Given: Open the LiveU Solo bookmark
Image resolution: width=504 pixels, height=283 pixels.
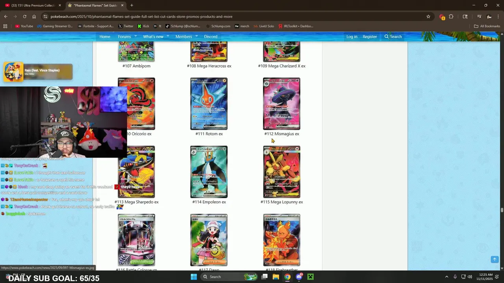Looking at the screenshot, I should tap(264, 26).
